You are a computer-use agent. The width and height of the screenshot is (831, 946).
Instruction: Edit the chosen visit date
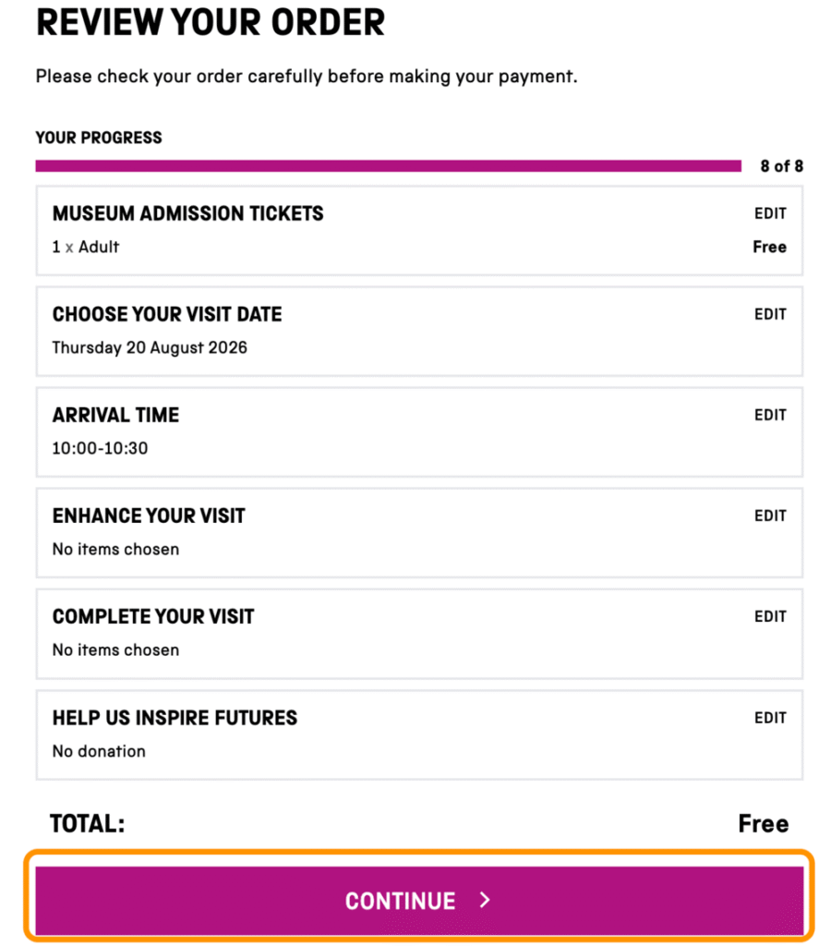[x=770, y=314]
